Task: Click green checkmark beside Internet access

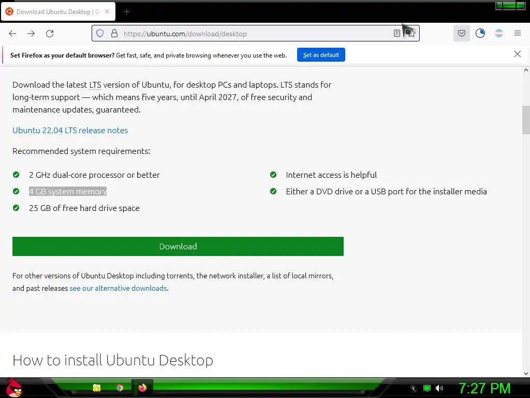Action: tap(273, 175)
